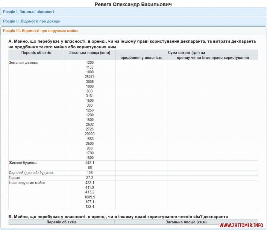Select the 'Житлові будинки' row label
Viewport: 267px width, 230px height.
click(x=23, y=163)
